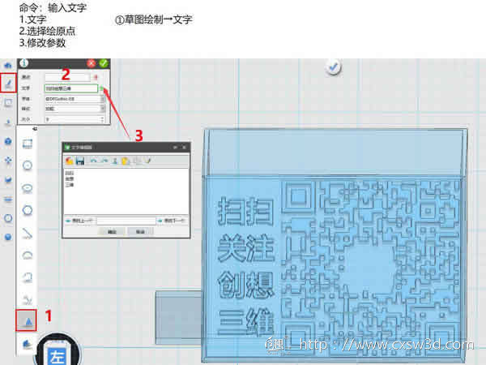Screen dimensions: 486x365
Task: Click the text editor search field
Action: click(x=126, y=221)
